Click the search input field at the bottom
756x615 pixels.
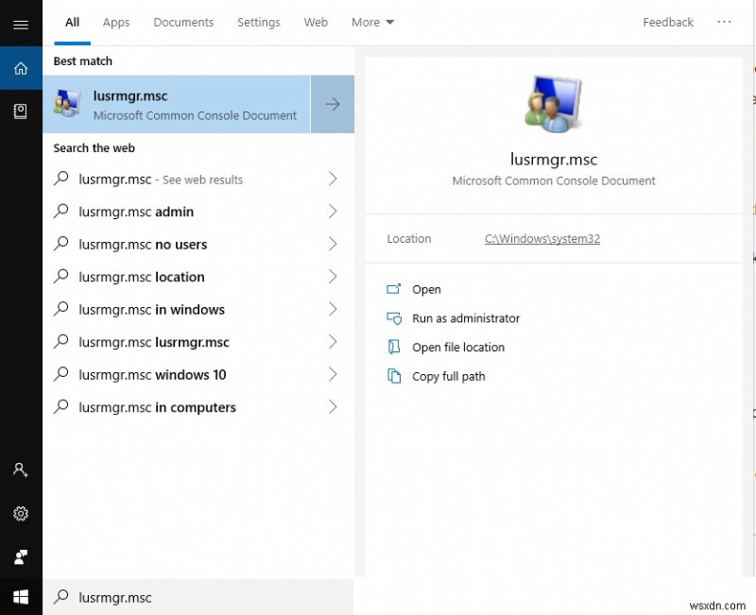(x=189, y=597)
